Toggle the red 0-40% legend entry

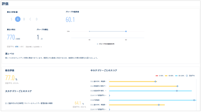[x=159, y=76]
